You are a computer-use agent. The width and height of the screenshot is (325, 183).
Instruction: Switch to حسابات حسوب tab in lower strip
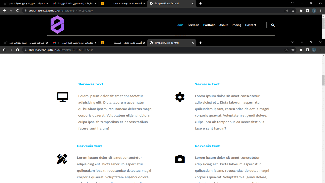click(x=26, y=43)
